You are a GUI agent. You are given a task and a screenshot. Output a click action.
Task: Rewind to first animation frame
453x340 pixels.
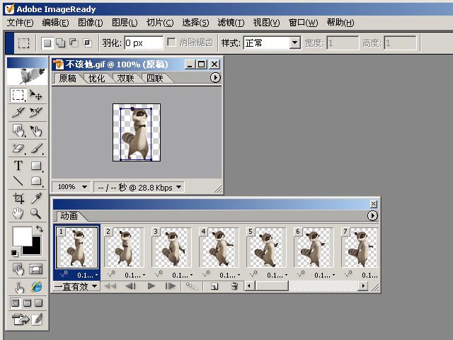pyautogui.click(x=110, y=286)
